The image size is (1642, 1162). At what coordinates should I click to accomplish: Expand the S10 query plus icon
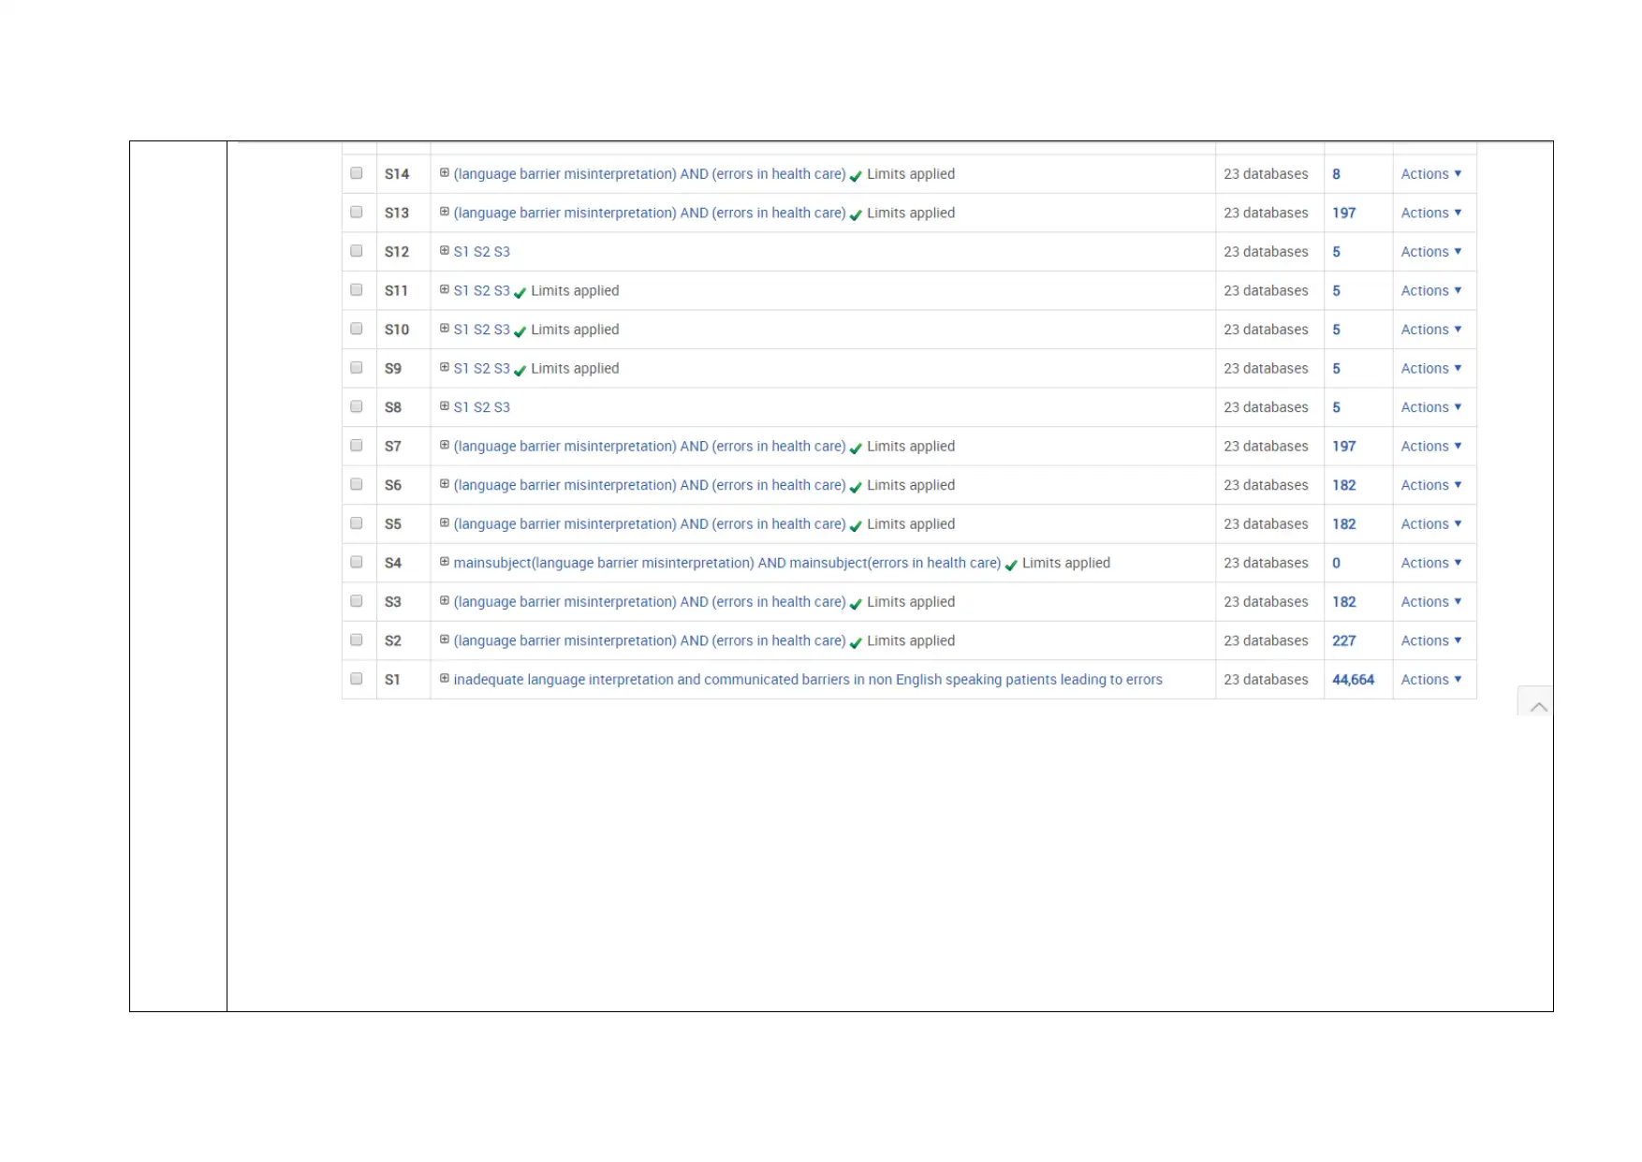pyautogui.click(x=445, y=328)
